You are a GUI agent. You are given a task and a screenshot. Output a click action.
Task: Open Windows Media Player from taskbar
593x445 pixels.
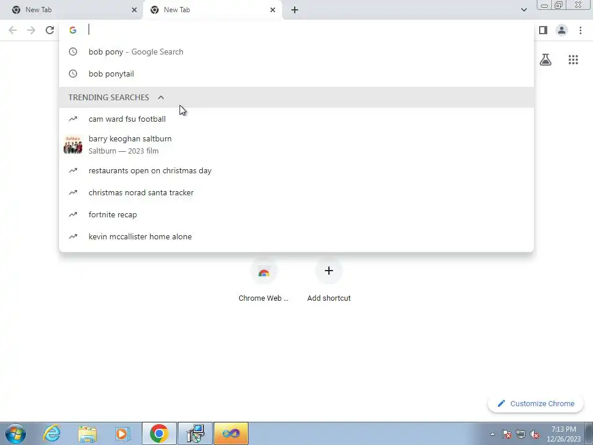[123, 433]
